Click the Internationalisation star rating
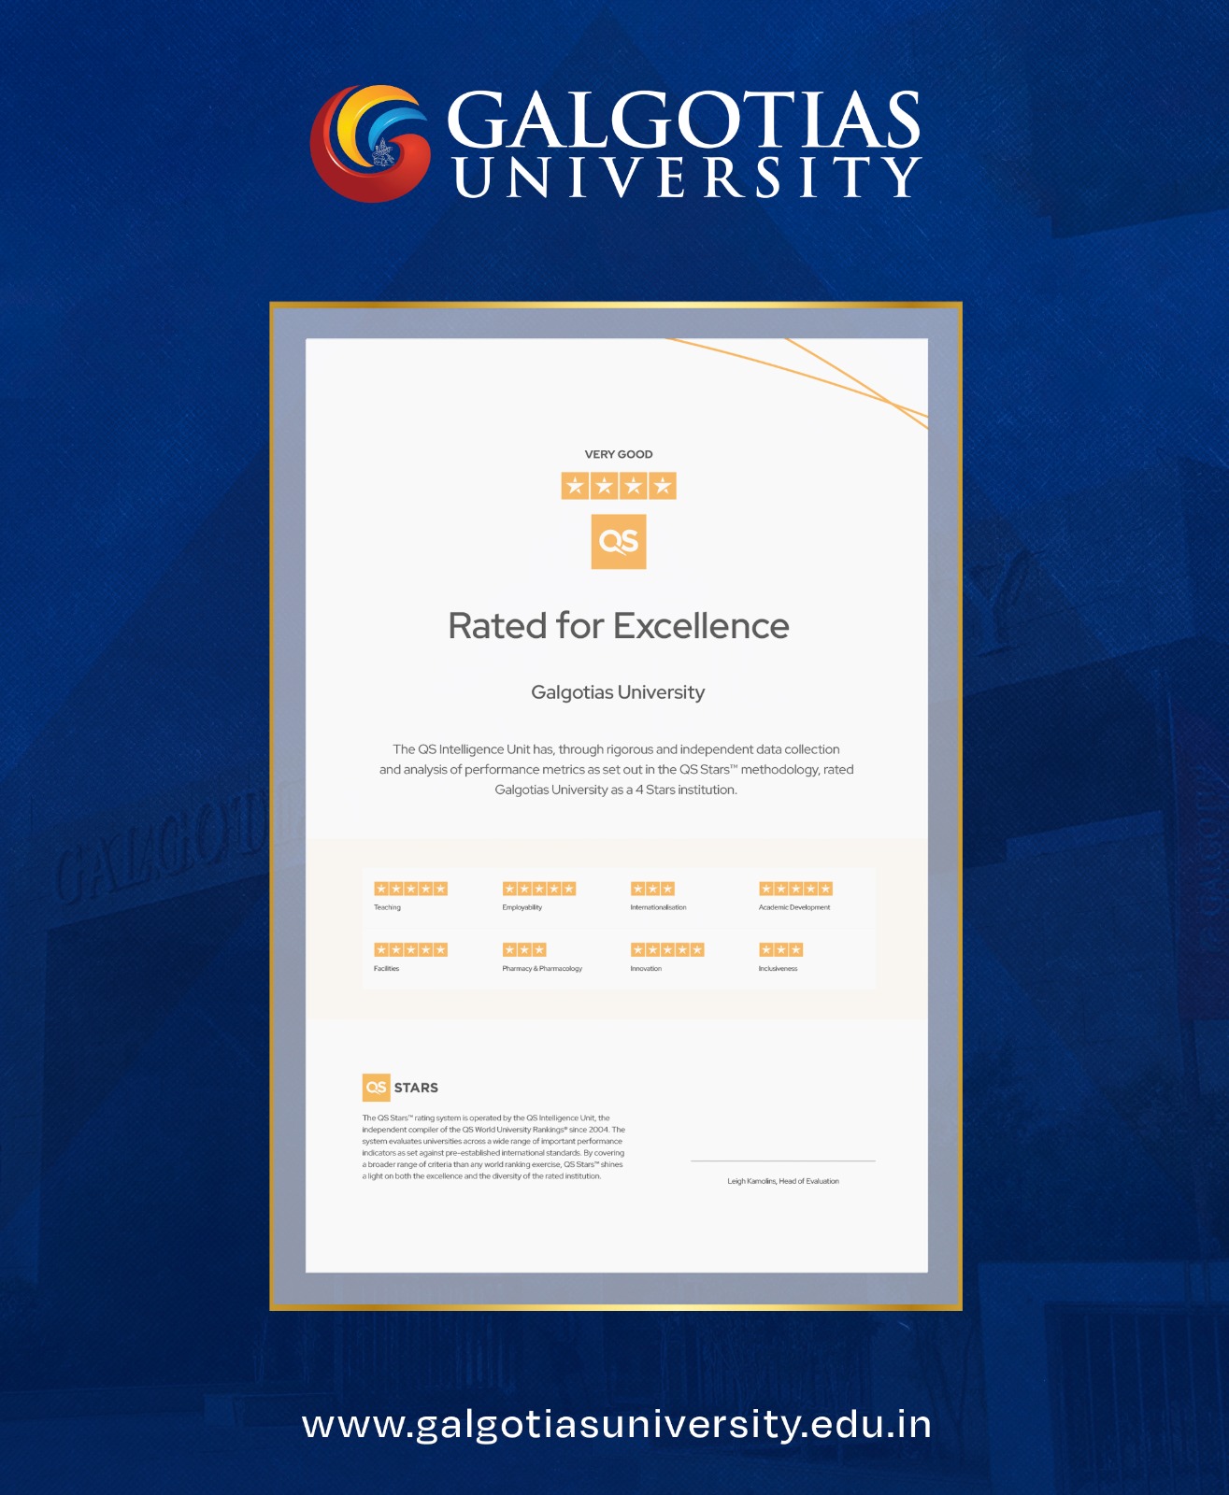 tap(652, 889)
